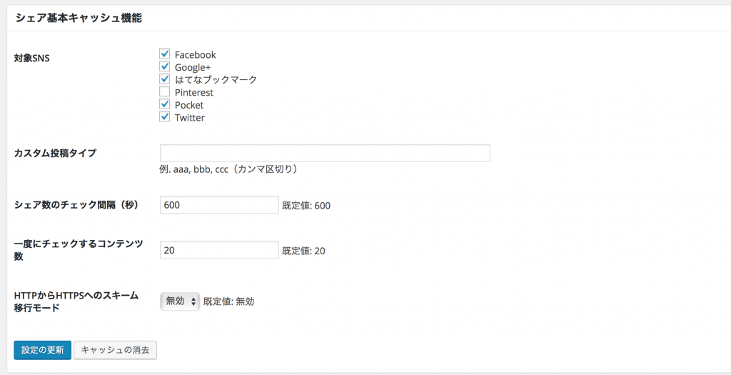The height and width of the screenshot is (375, 731).
Task: Disable the はてなブックマーク checkbox
Action: [164, 79]
